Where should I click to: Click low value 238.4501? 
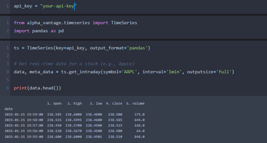click(94, 137)
